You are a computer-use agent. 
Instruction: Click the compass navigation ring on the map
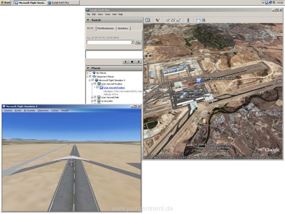pos(268,37)
